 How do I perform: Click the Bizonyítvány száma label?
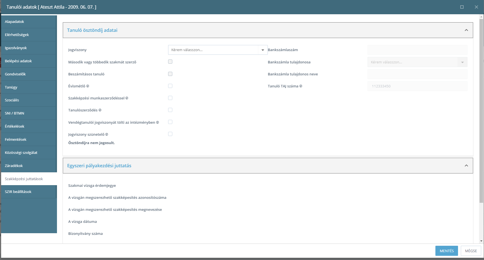pos(85,233)
